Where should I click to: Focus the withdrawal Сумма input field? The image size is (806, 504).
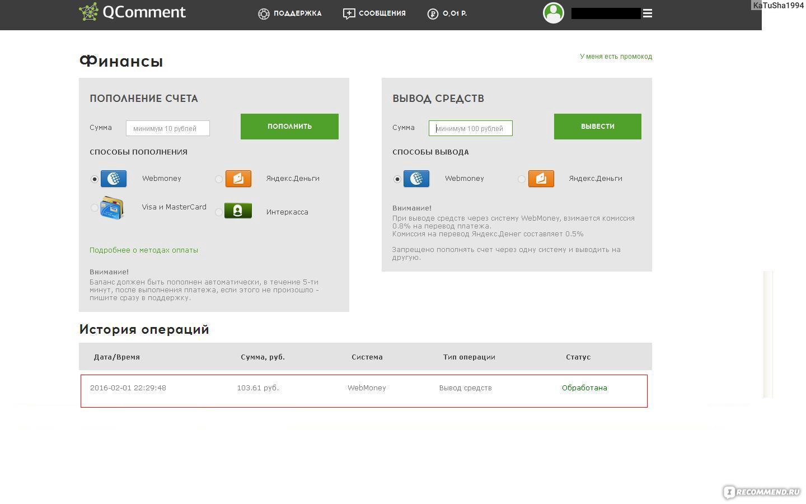[470, 128]
